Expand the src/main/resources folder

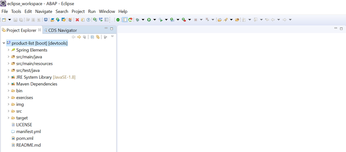9,64
